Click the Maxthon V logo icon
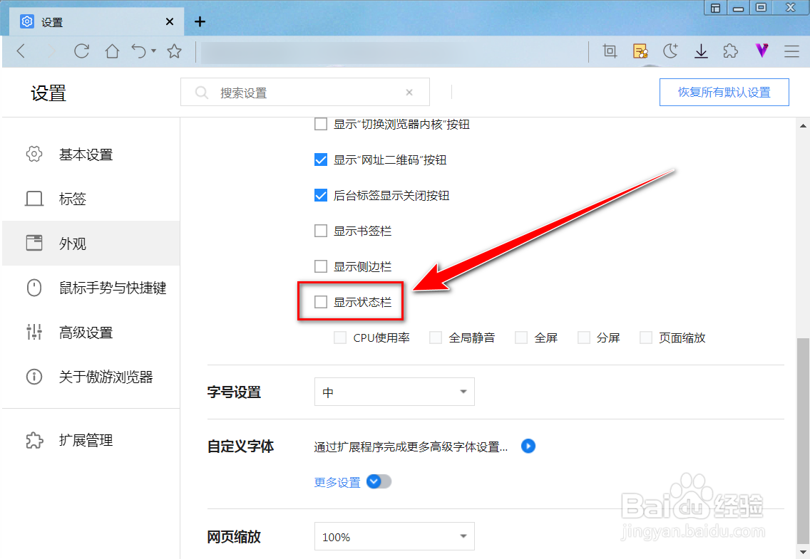 pos(762,51)
